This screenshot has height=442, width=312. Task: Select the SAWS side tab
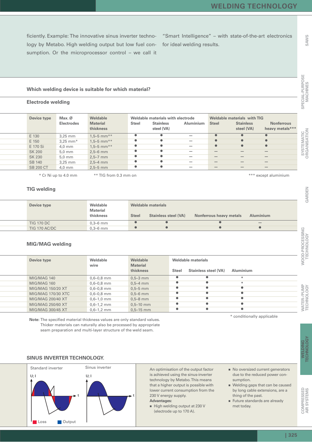(307, 40)
